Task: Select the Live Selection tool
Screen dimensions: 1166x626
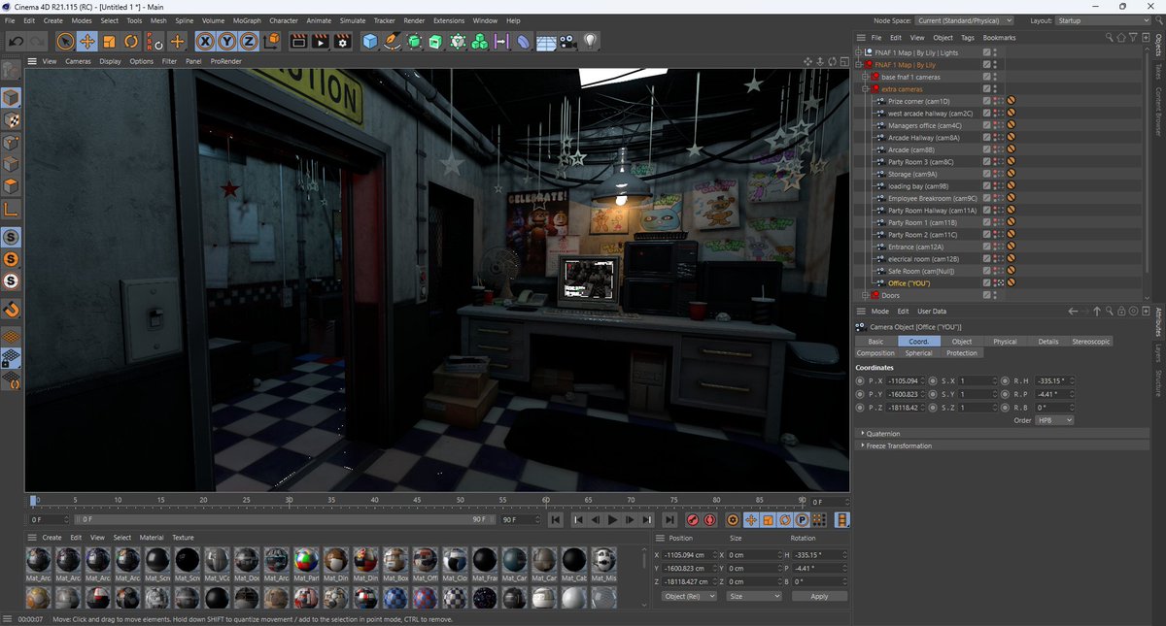Action: (65, 42)
